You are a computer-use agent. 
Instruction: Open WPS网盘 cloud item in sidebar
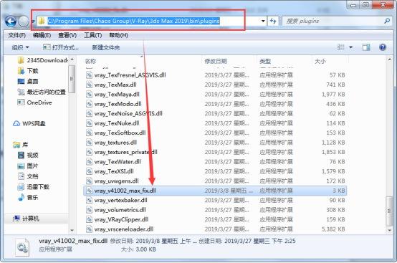click(x=29, y=123)
